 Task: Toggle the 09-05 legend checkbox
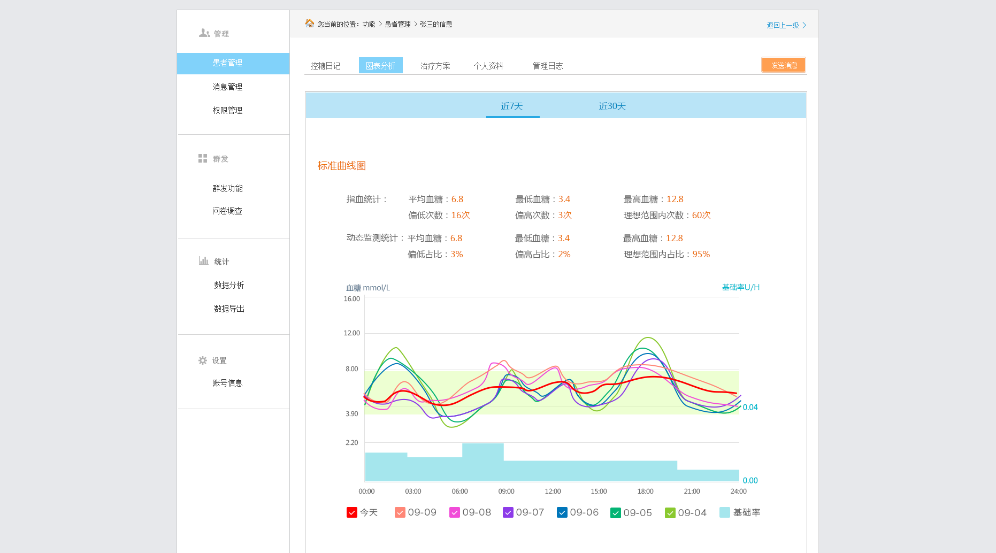[616, 513]
